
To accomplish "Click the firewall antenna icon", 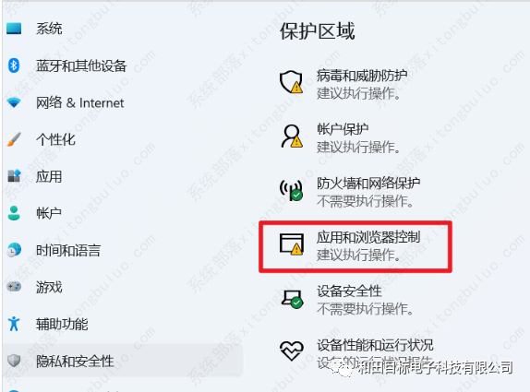I will 291,190.
